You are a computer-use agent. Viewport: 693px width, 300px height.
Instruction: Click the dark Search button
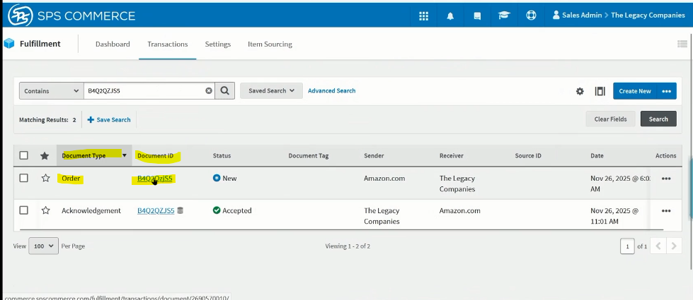point(658,119)
